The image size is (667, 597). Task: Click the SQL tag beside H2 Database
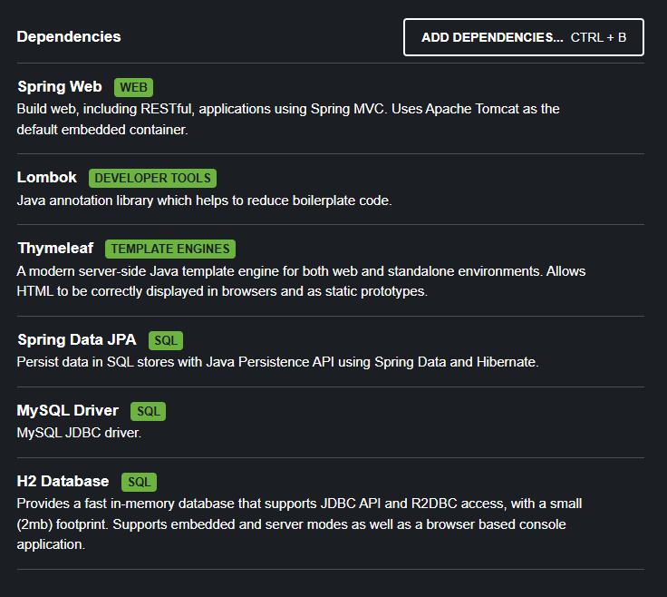coord(139,482)
